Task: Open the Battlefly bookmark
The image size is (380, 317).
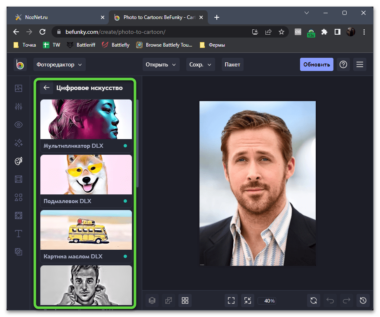Action: coord(116,45)
